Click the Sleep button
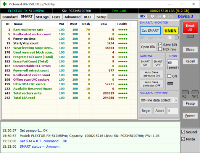Viewport: 200px width, 153px height. 190,49
